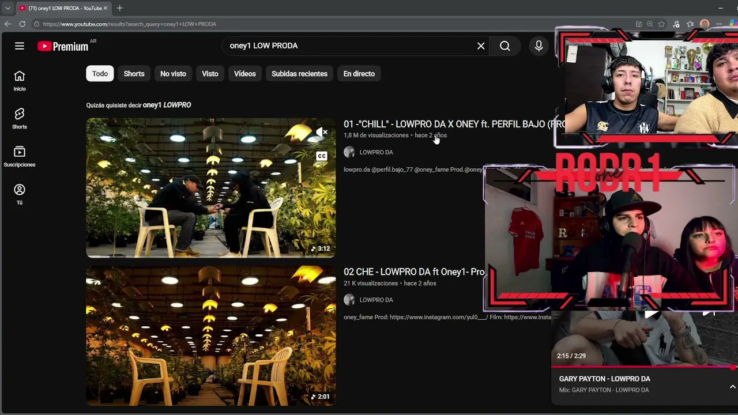Open the Tú section in sidebar
This screenshot has height=415, width=738.
[x=20, y=195]
